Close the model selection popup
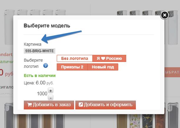This screenshot has height=128, width=180. click(x=165, y=15)
